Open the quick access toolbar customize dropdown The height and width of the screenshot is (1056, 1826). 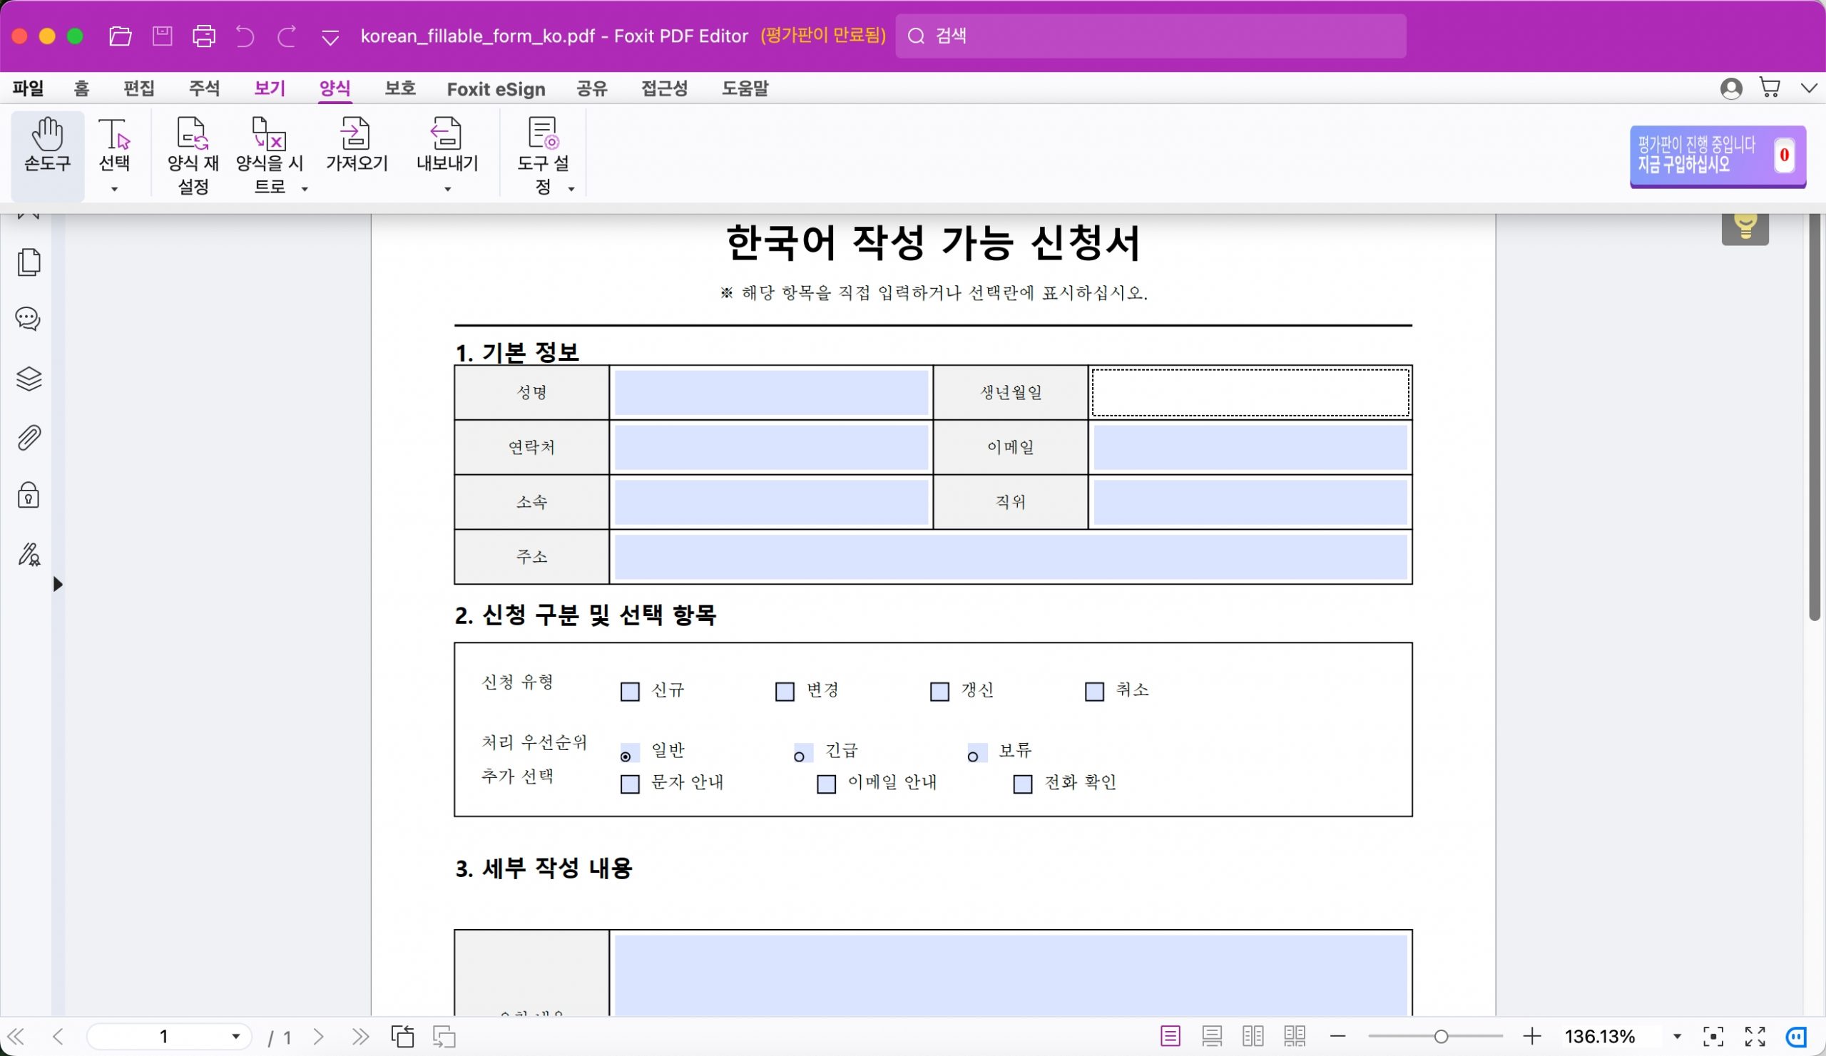[330, 37]
